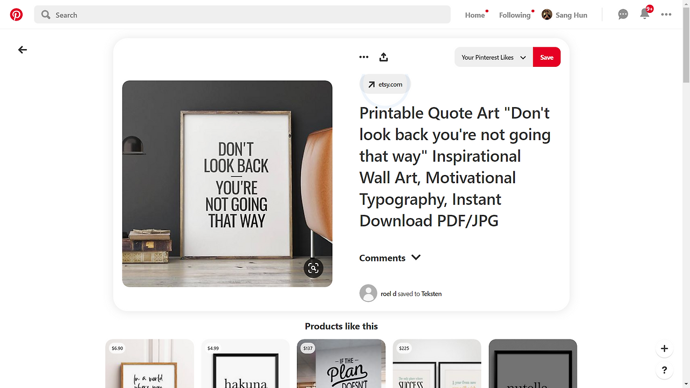Open the top bar three-dot menu

coord(666,15)
